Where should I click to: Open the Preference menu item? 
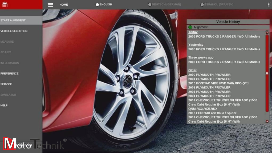coord(10,74)
